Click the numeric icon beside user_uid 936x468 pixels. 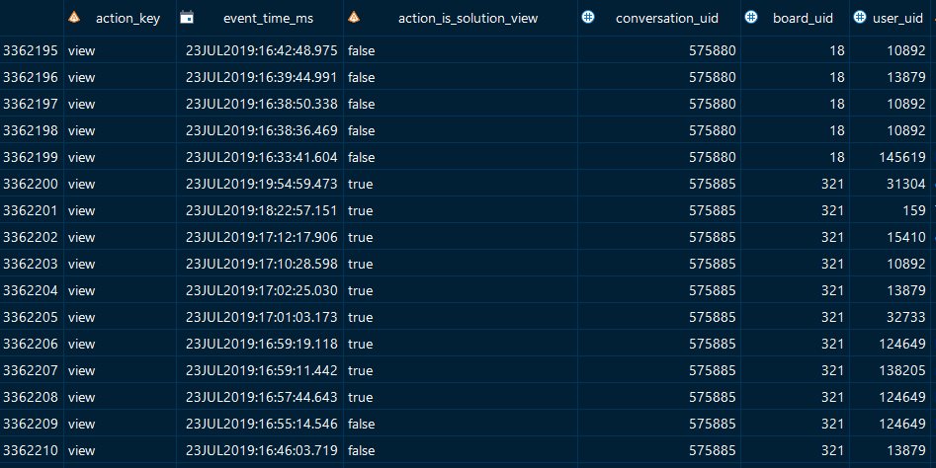pos(860,18)
